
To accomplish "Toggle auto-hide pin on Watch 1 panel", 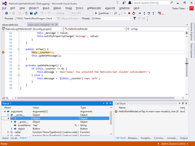I will click(x=107, y=103).
